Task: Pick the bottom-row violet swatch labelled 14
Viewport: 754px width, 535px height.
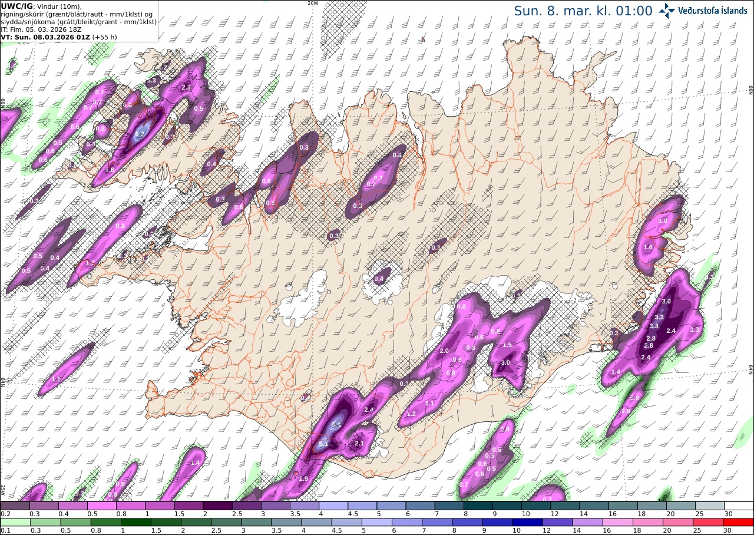Action: pyautogui.click(x=587, y=522)
